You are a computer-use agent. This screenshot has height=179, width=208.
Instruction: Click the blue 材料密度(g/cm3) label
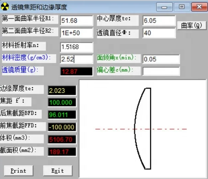(29, 58)
